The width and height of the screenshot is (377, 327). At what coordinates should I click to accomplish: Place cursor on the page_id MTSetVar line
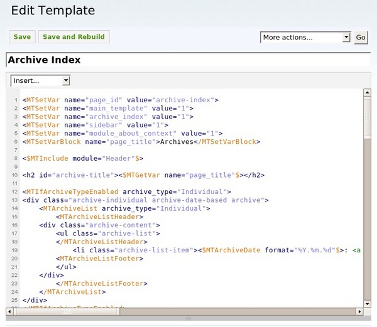pyautogui.click(x=119, y=100)
